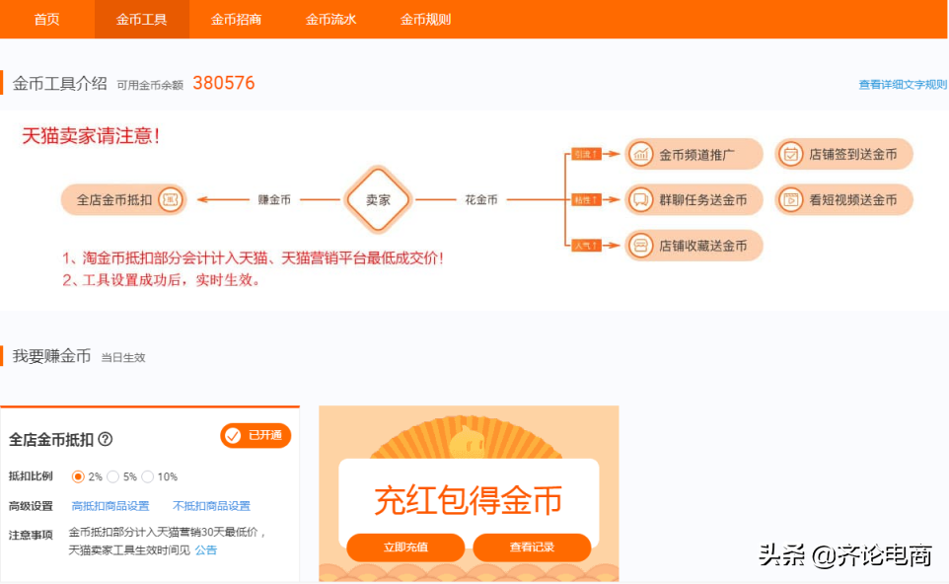Open 不抵扣商品设置 link
949x584 pixels.
pyautogui.click(x=211, y=506)
